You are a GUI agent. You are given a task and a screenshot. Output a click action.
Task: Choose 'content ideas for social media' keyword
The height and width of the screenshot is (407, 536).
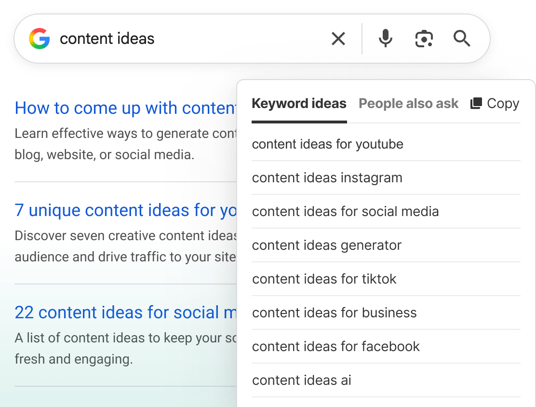pos(345,212)
